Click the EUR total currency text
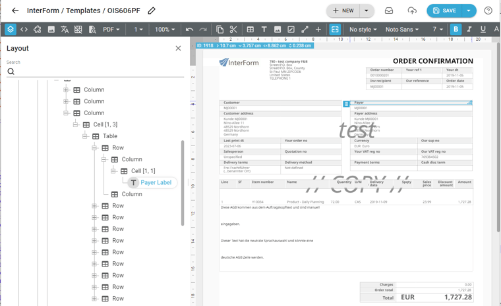501x306 pixels. click(407, 297)
